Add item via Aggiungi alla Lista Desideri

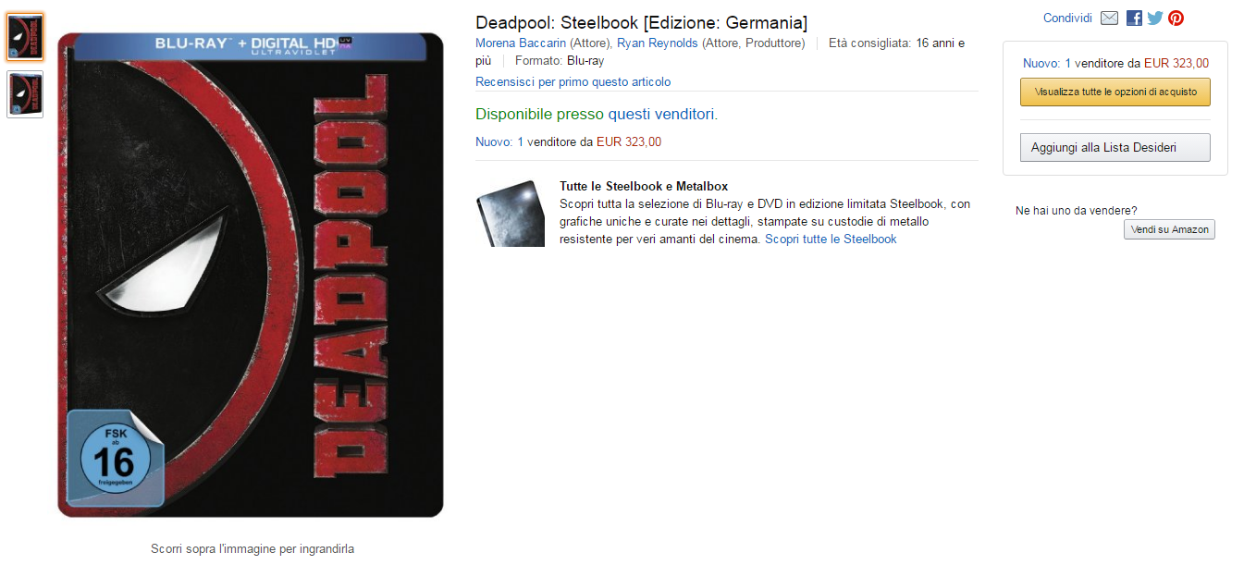point(1115,148)
